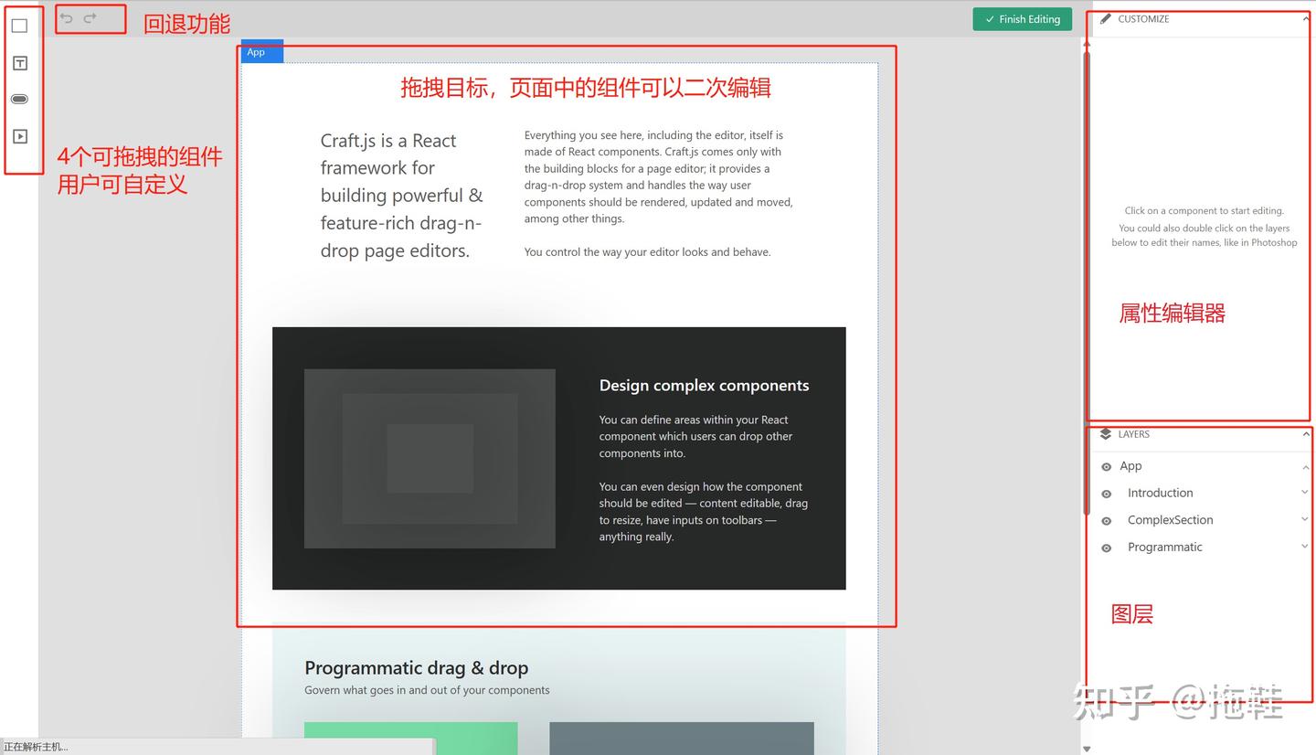
Task: Hide the Introduction layer with its eye icon
Action: 1106,493
